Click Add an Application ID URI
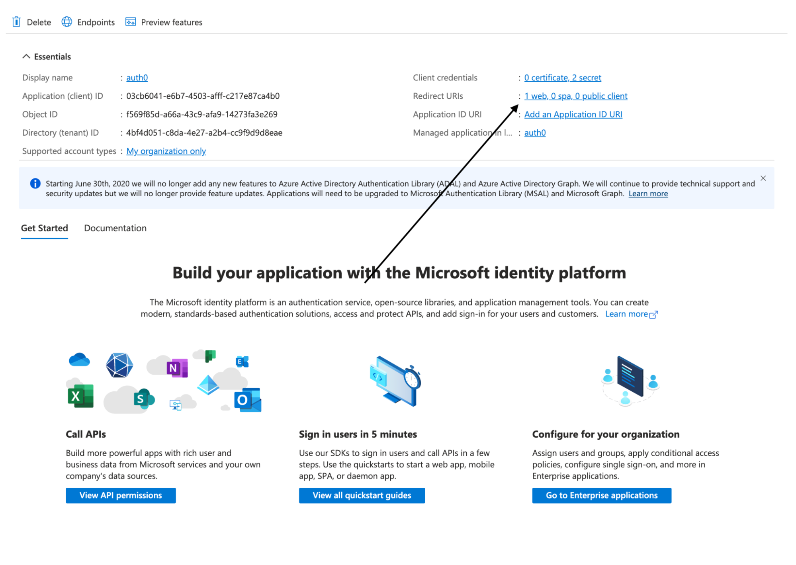The image size is (796, 565). (573, 115)
